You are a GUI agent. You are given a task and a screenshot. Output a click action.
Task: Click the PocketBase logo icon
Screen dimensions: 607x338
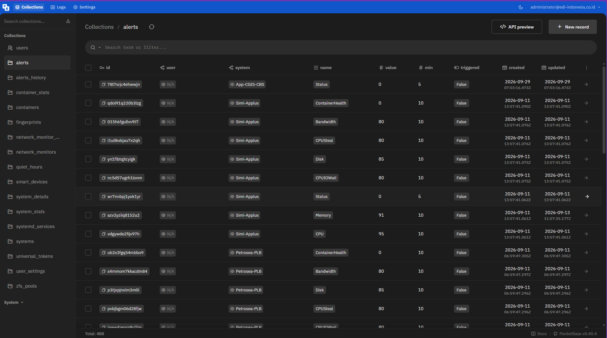pos(6,7)
